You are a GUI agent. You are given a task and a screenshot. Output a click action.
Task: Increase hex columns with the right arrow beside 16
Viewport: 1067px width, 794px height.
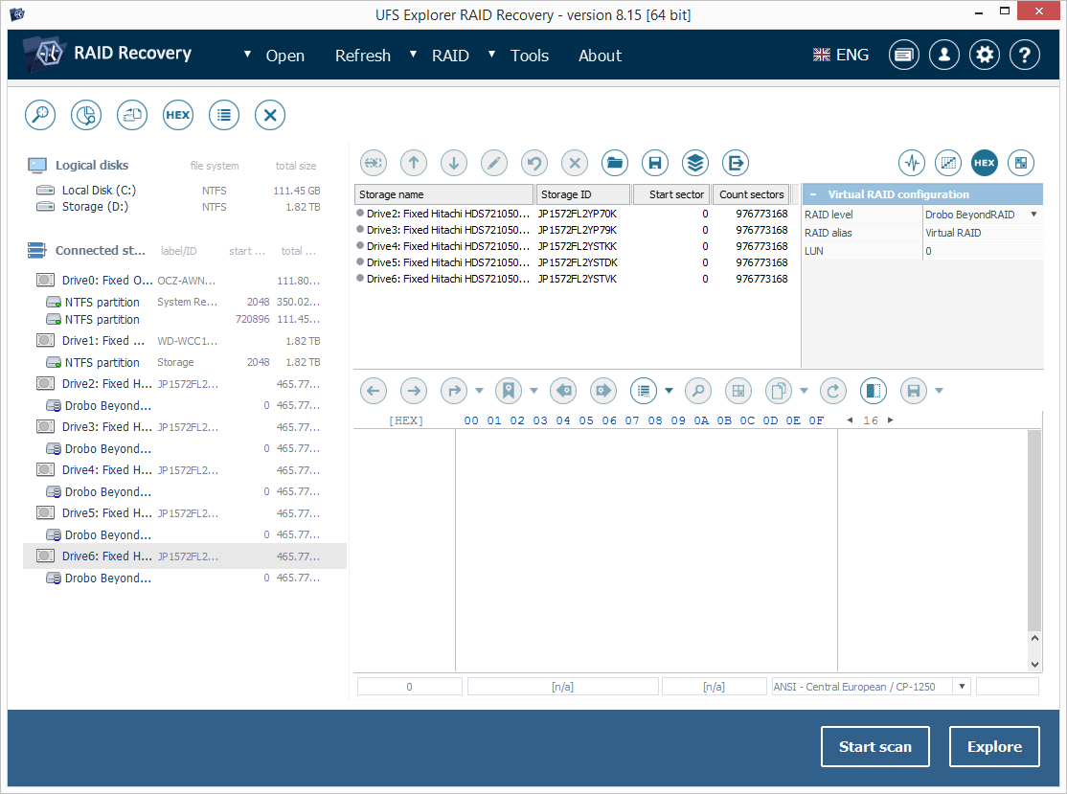point(890,420)
